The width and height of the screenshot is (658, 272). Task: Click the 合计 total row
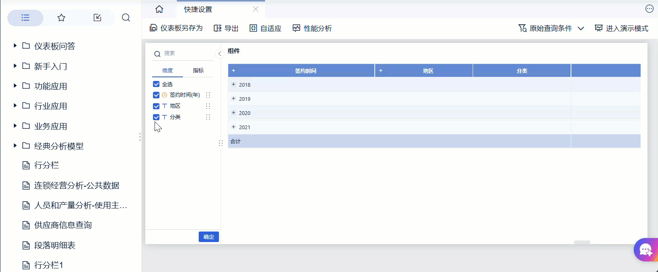(x=434, y=141)
